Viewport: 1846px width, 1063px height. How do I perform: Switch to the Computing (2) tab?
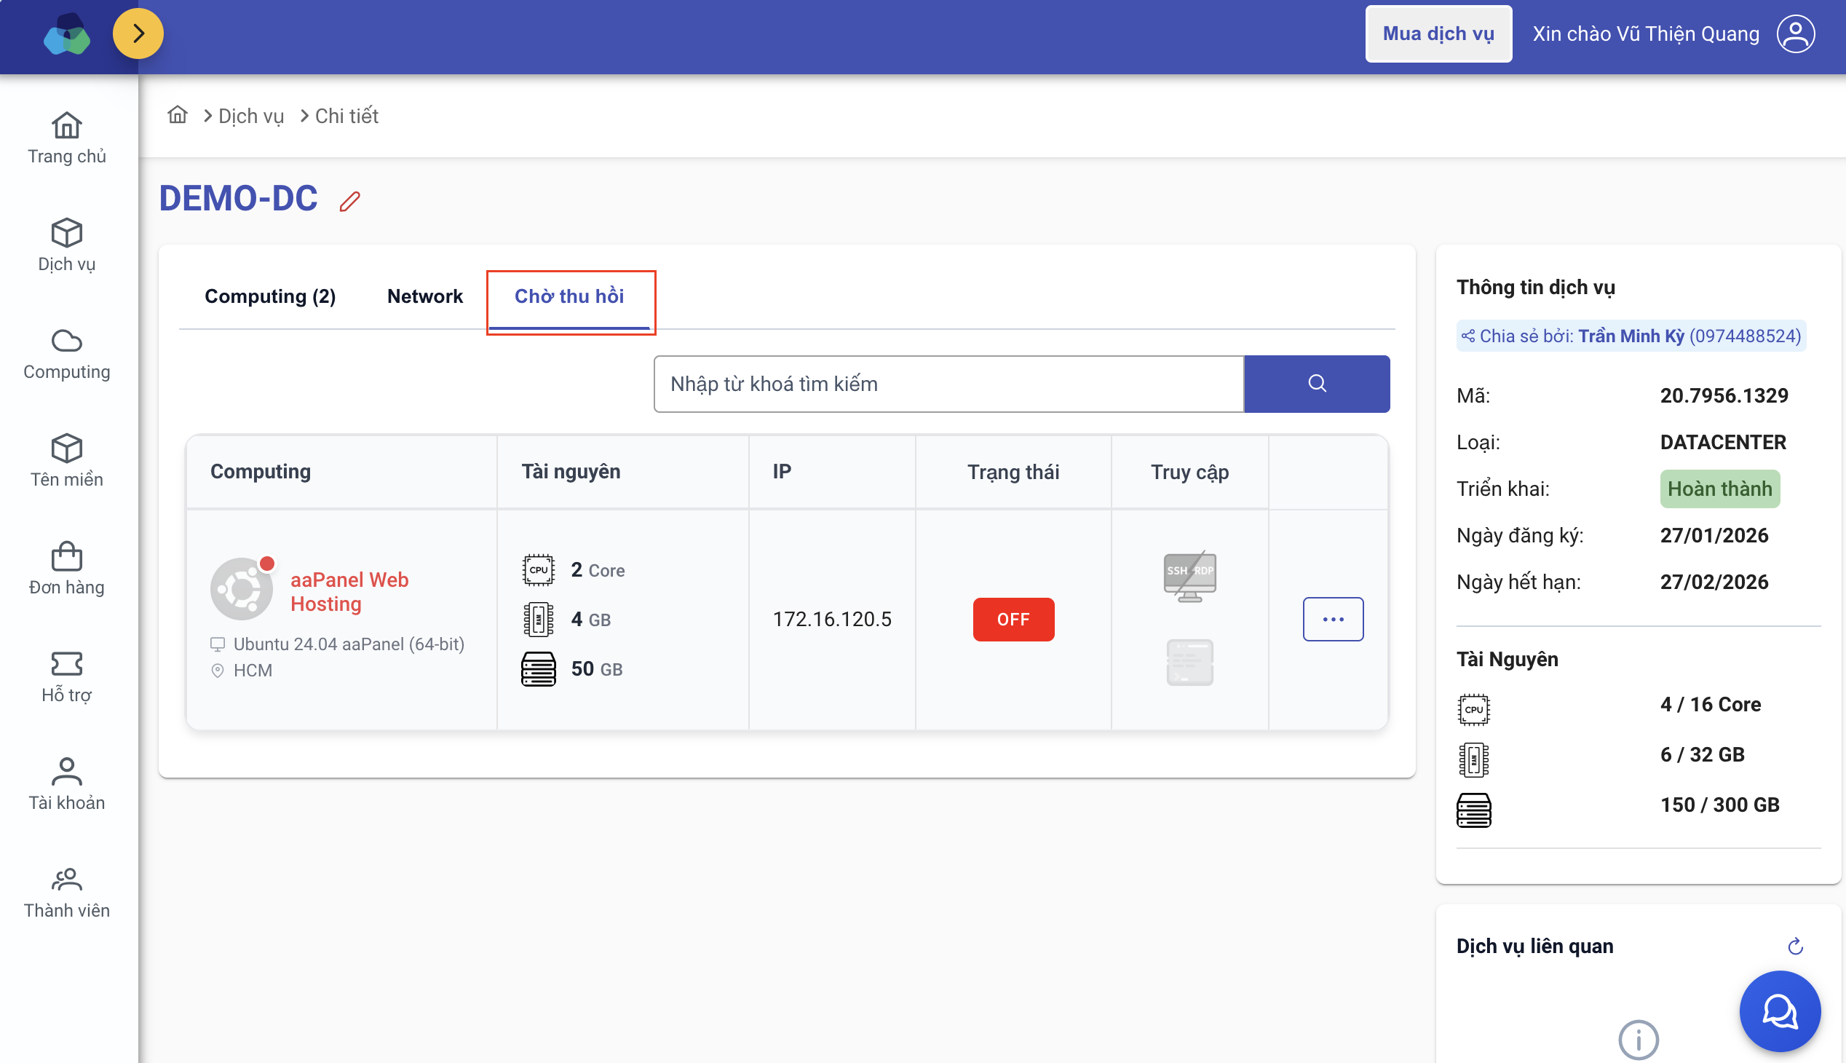[269, 296]
